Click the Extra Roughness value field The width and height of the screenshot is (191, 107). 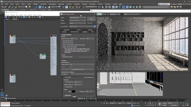pos(78,82)
